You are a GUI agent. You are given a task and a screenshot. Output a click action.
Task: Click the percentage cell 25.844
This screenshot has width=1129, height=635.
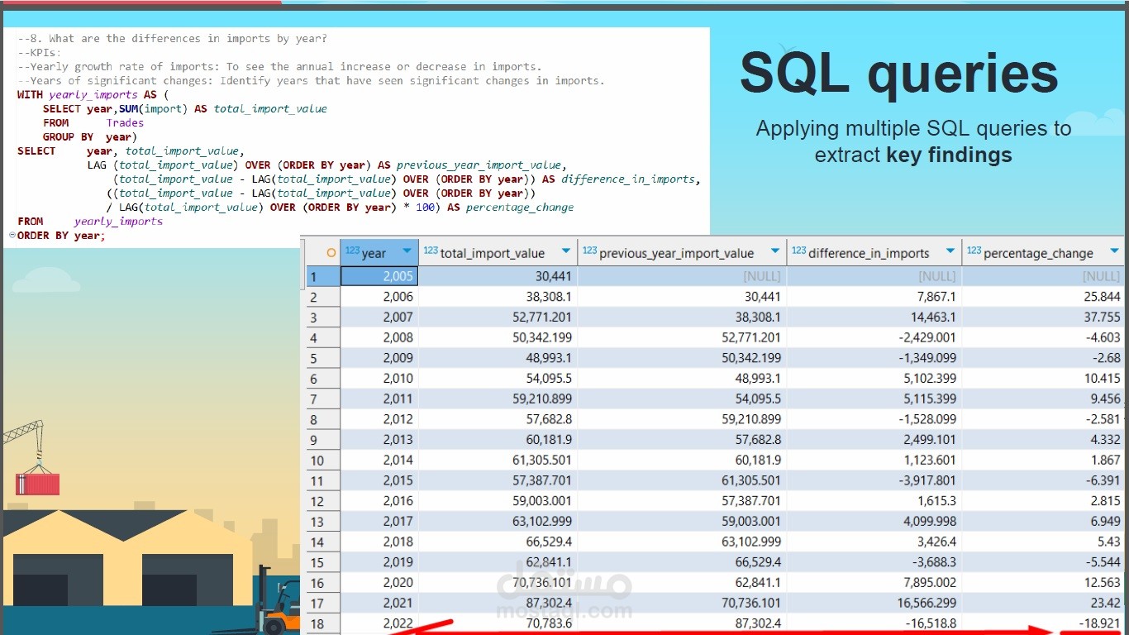[1043, 296]
